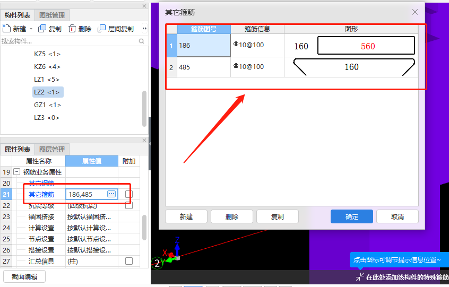The width and height of the screenshot is (449, 287).
Task: Click the 图形 column header
Action: tap(351, 29)
